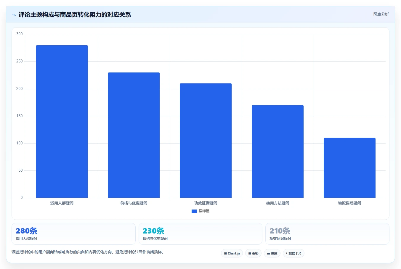Toggle the 指标值 legend color box
Screen dimensions: 401x269
[x=194, y=211]
